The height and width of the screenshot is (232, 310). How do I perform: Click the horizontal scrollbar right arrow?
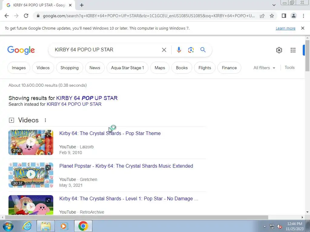(302, 217)
